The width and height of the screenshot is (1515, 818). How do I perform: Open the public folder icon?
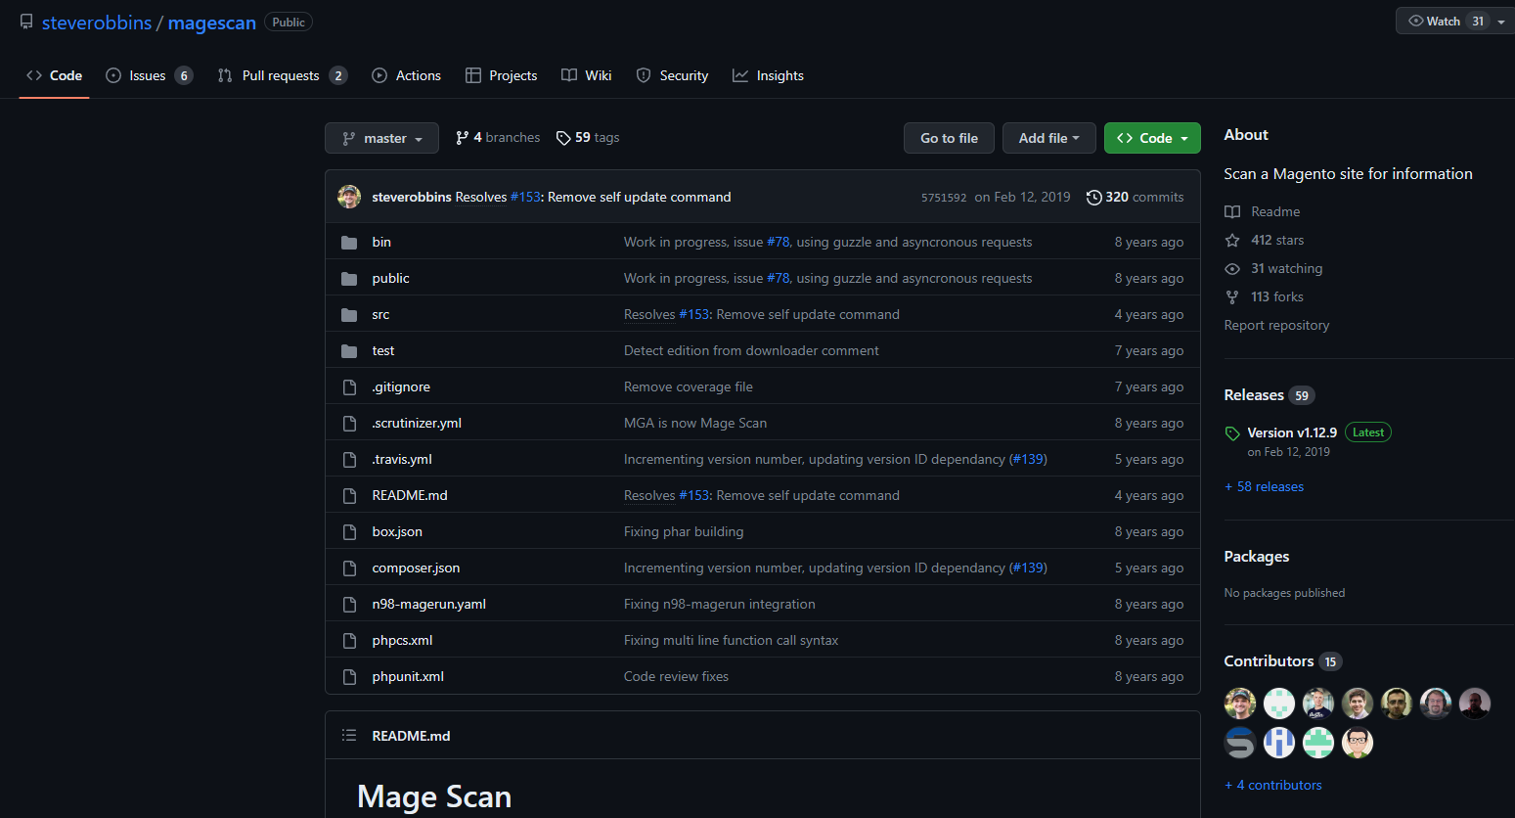(349, 279)
